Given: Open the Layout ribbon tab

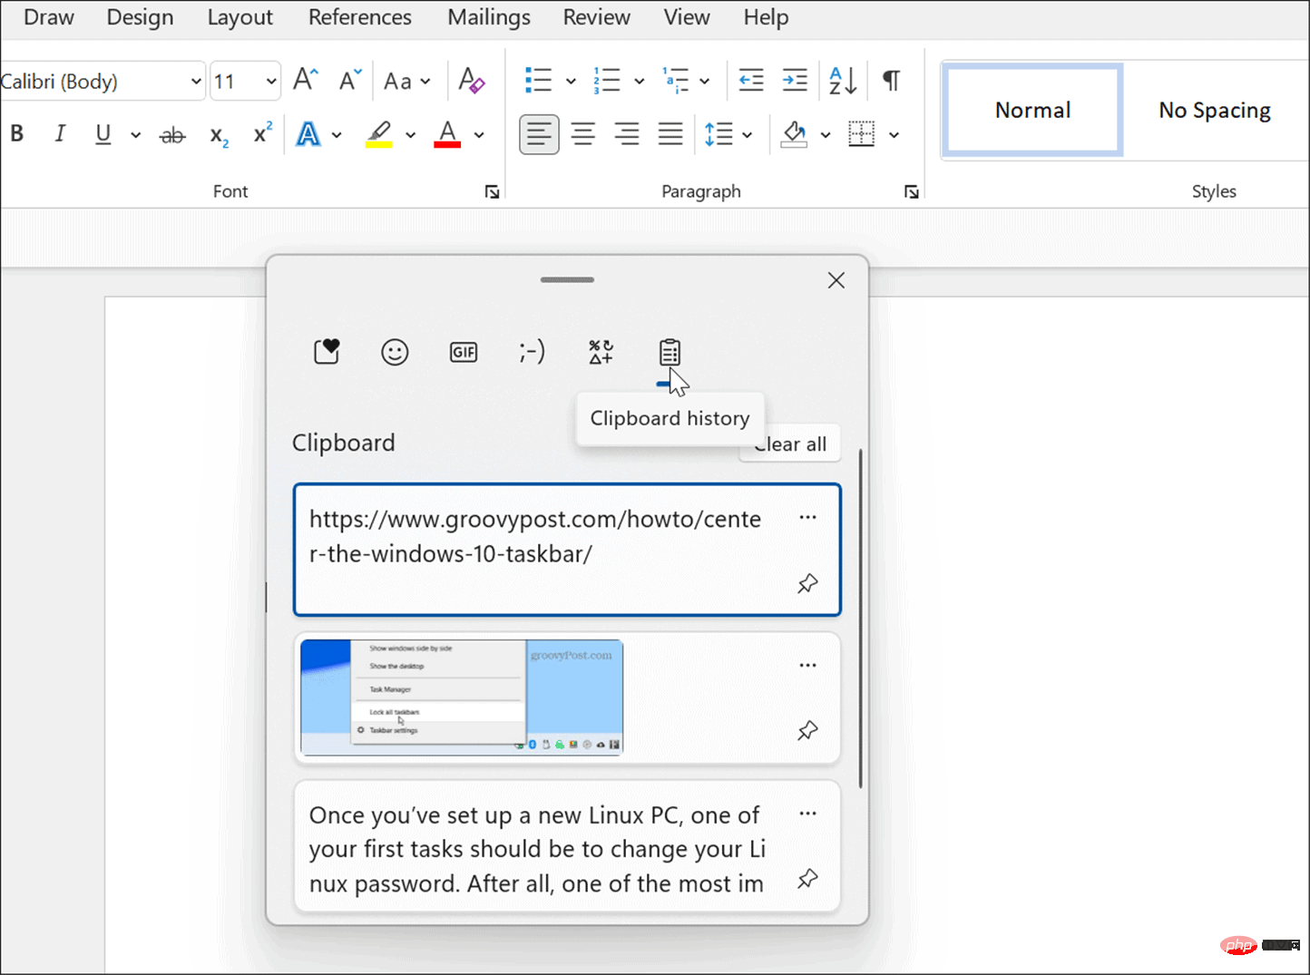Looking at the screenshot, I should [x=240, y=17].
